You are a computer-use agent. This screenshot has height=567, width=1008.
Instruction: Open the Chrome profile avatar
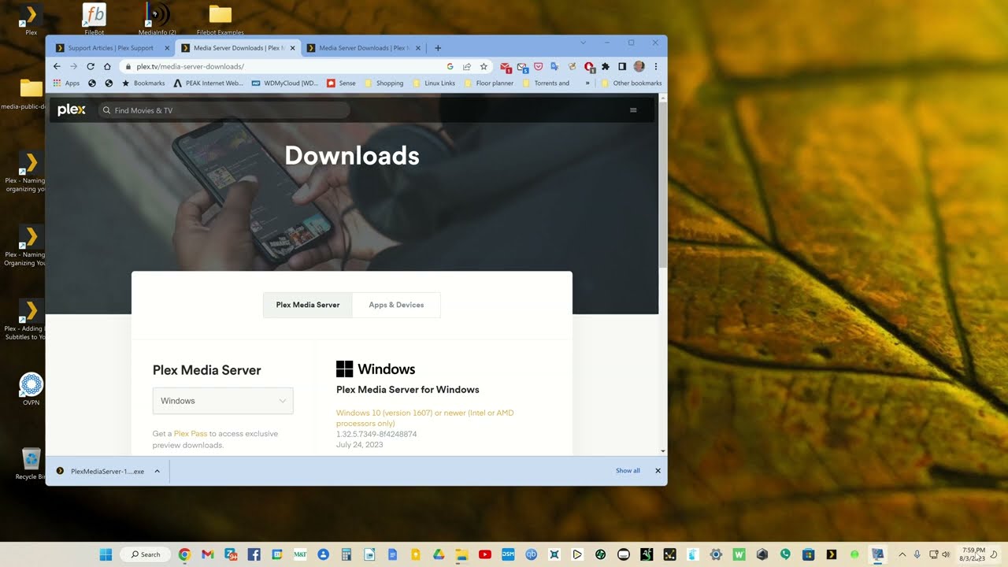click(x=639, y=67)
